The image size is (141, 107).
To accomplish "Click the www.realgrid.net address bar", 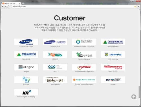I will [72, 7].
